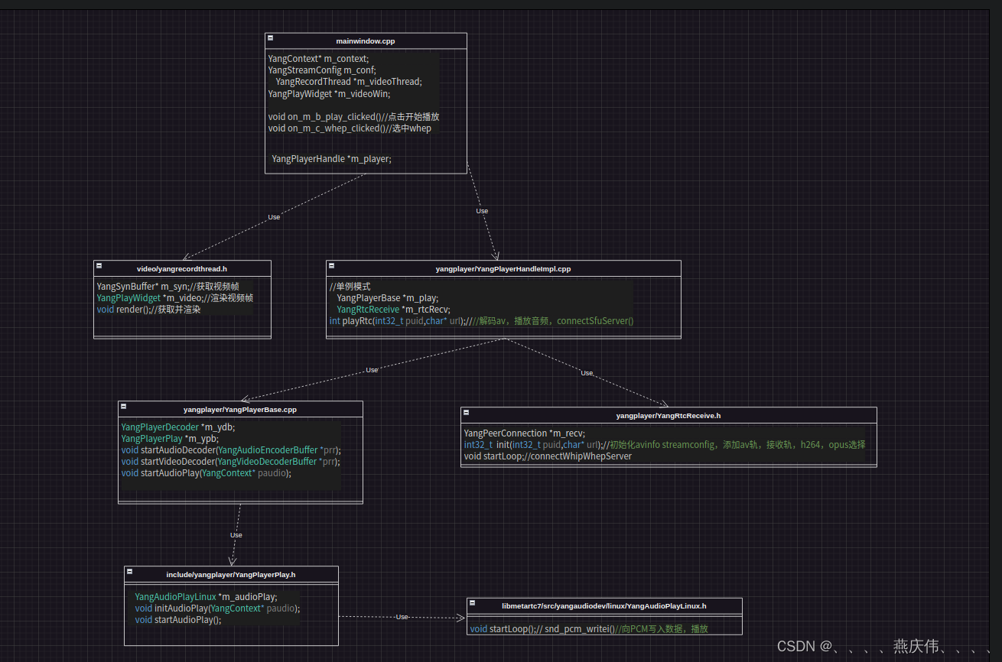Select the mainwindow.cpp title

(x=366, y=41)
